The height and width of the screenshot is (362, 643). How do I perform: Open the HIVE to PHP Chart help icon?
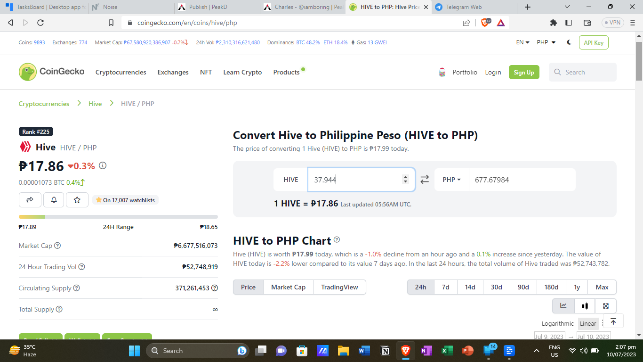[x=337, y=239]
